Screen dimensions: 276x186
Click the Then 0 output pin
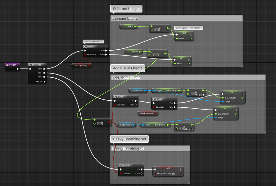(44, 69)
